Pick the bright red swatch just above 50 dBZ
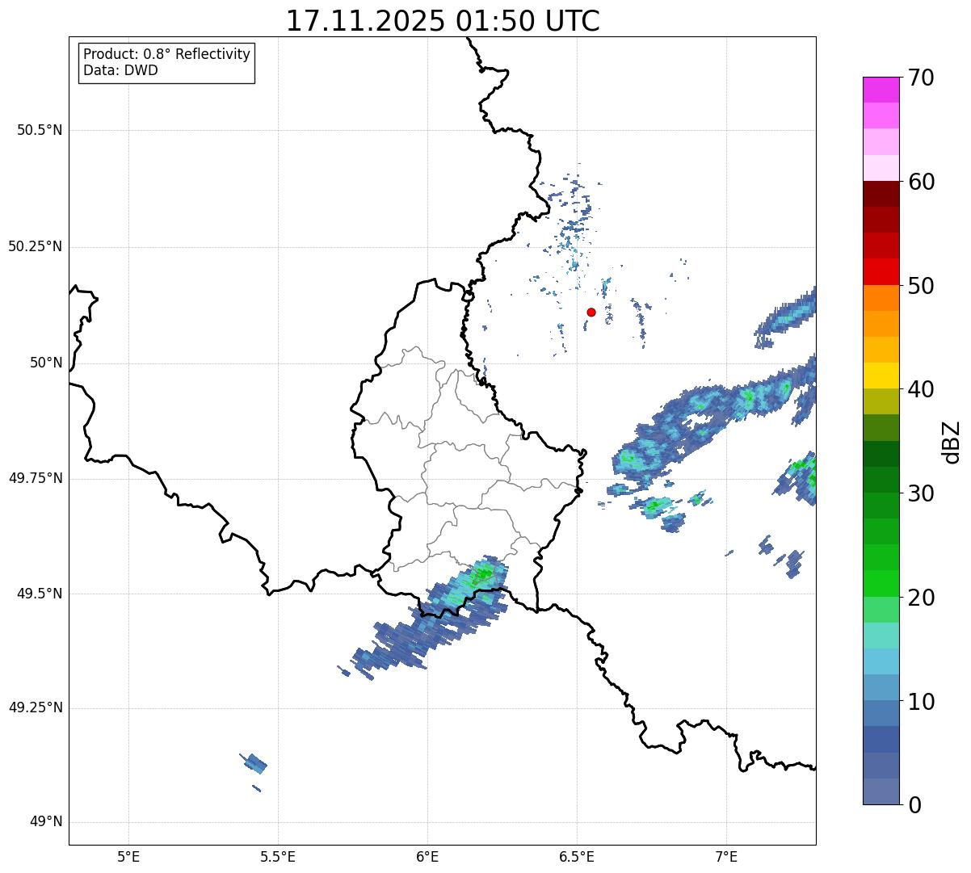The width and height of the screenshot is (971, 873). pos(881,272)
